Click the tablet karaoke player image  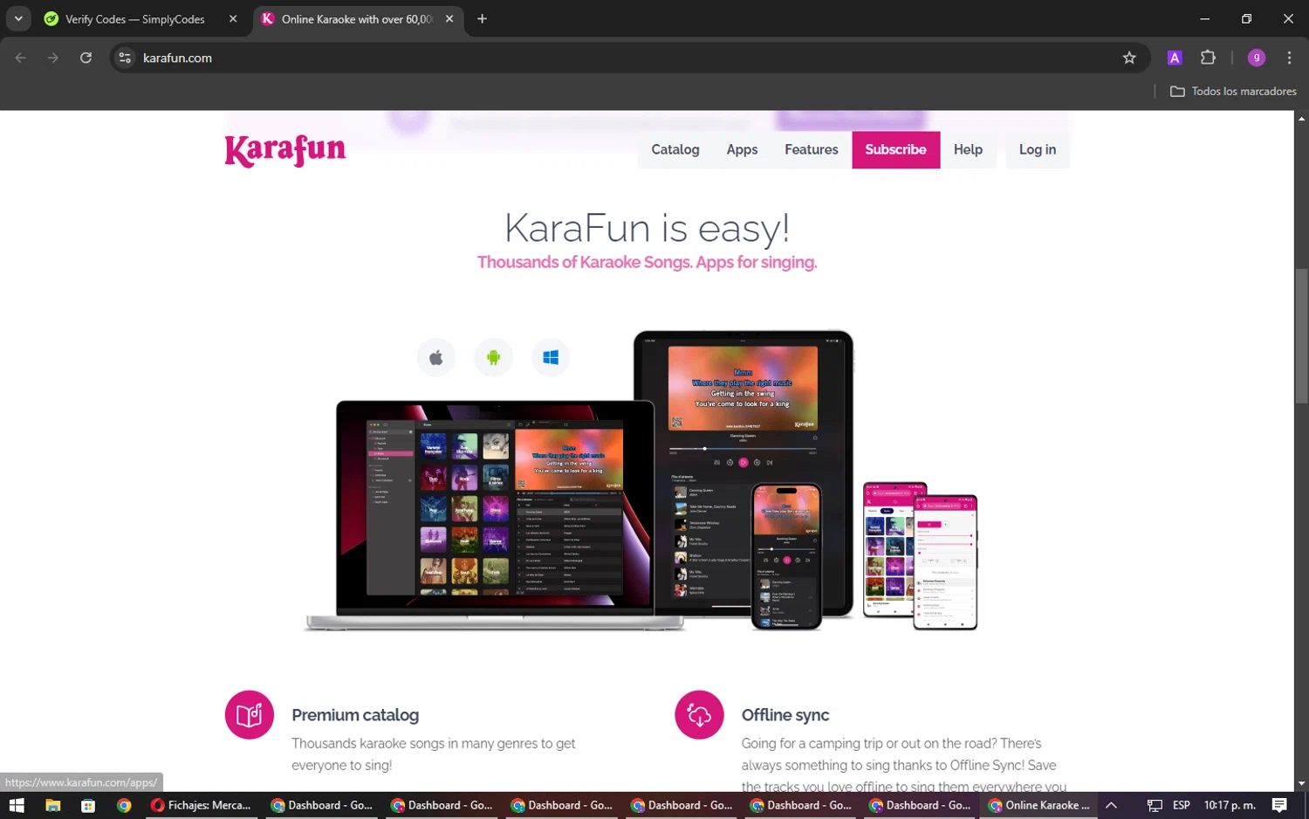coord(743,472)
